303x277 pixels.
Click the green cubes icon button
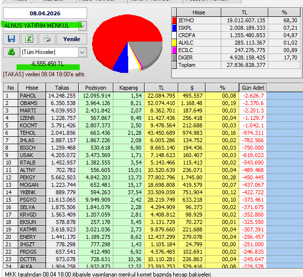(11, 52)
